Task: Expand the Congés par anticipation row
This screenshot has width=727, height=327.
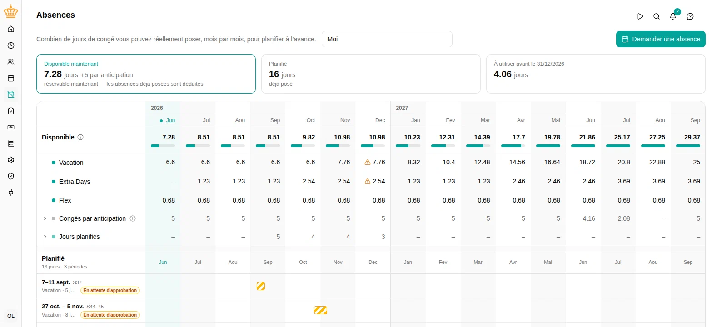Action: tap(45, 218)
